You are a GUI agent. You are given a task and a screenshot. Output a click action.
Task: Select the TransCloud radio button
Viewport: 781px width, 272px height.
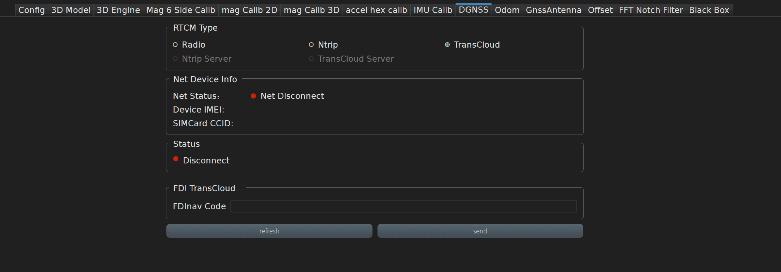pos(448,45)
